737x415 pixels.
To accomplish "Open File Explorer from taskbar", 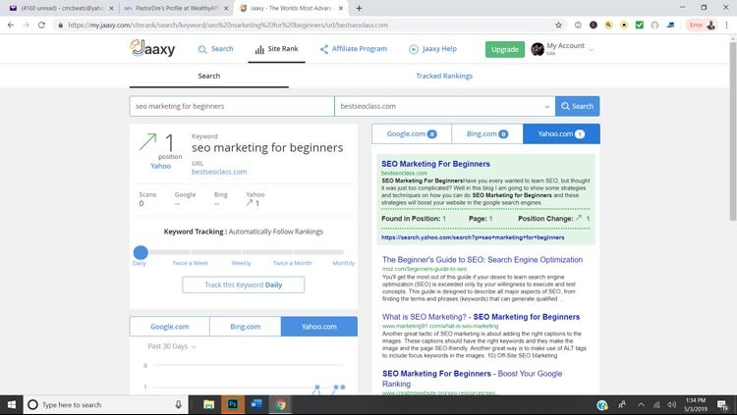I will (208, 404).
